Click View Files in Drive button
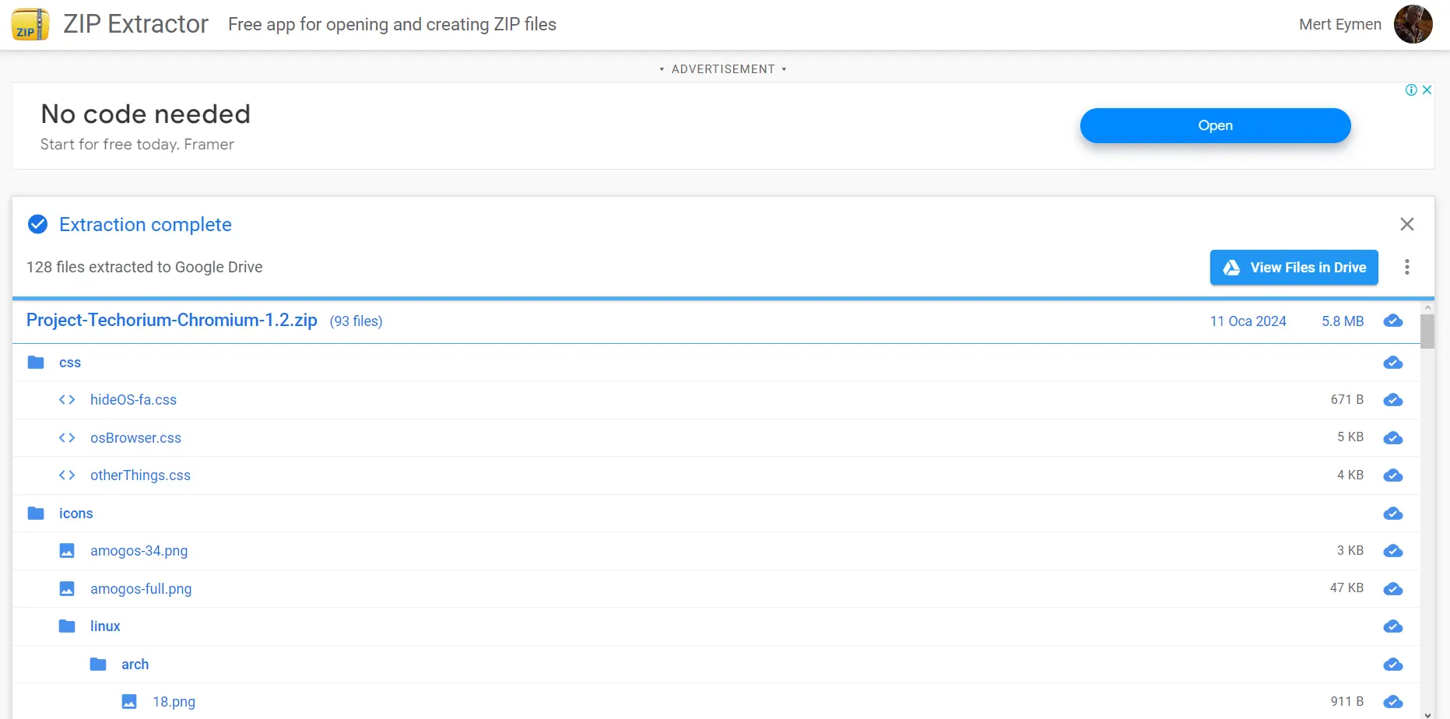1450x719 pixels. coord(1294,268)
